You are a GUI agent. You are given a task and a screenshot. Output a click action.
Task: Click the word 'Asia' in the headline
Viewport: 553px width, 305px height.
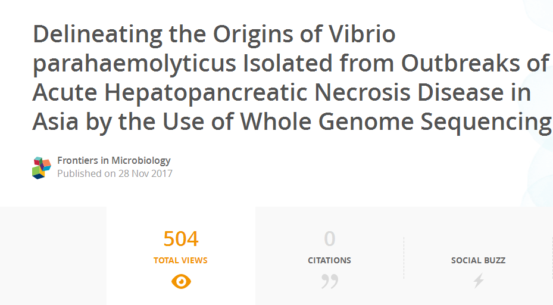[x=55, y=122]
